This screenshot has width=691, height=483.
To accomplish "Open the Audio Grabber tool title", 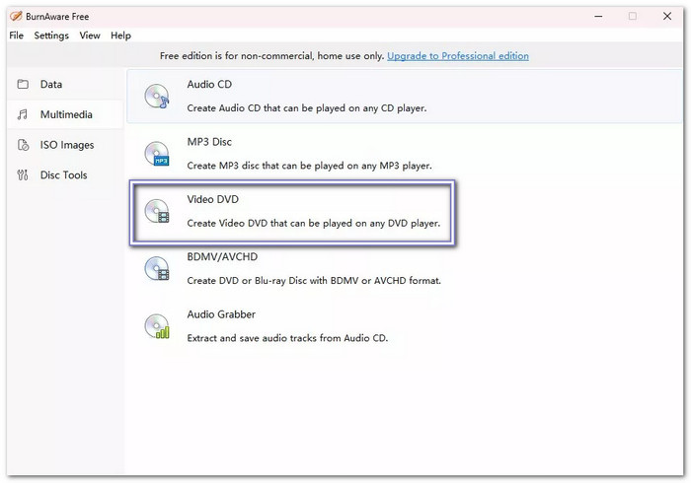I will 221,314.
